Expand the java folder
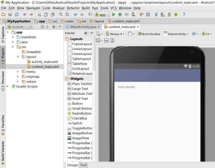The image size is (215, 168). (x=13, y=42)
